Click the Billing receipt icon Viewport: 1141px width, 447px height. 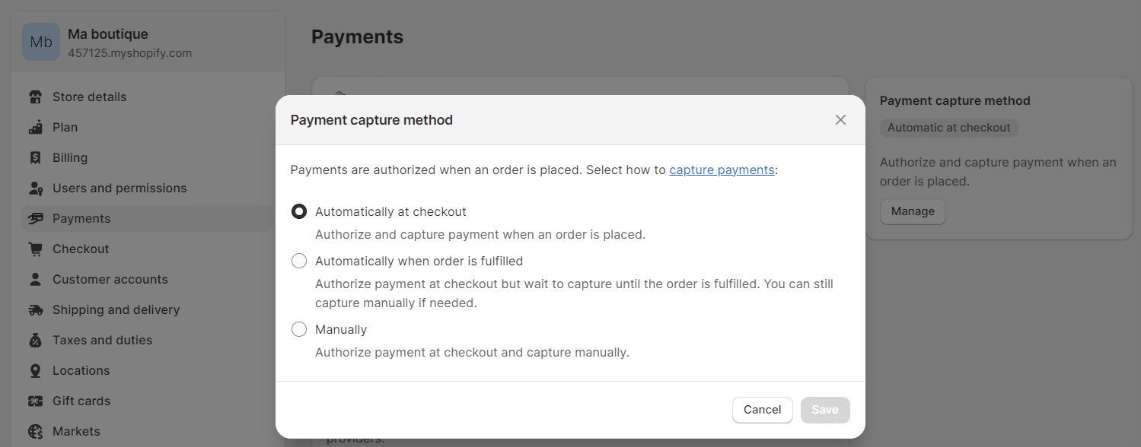(x=35, y=157)
